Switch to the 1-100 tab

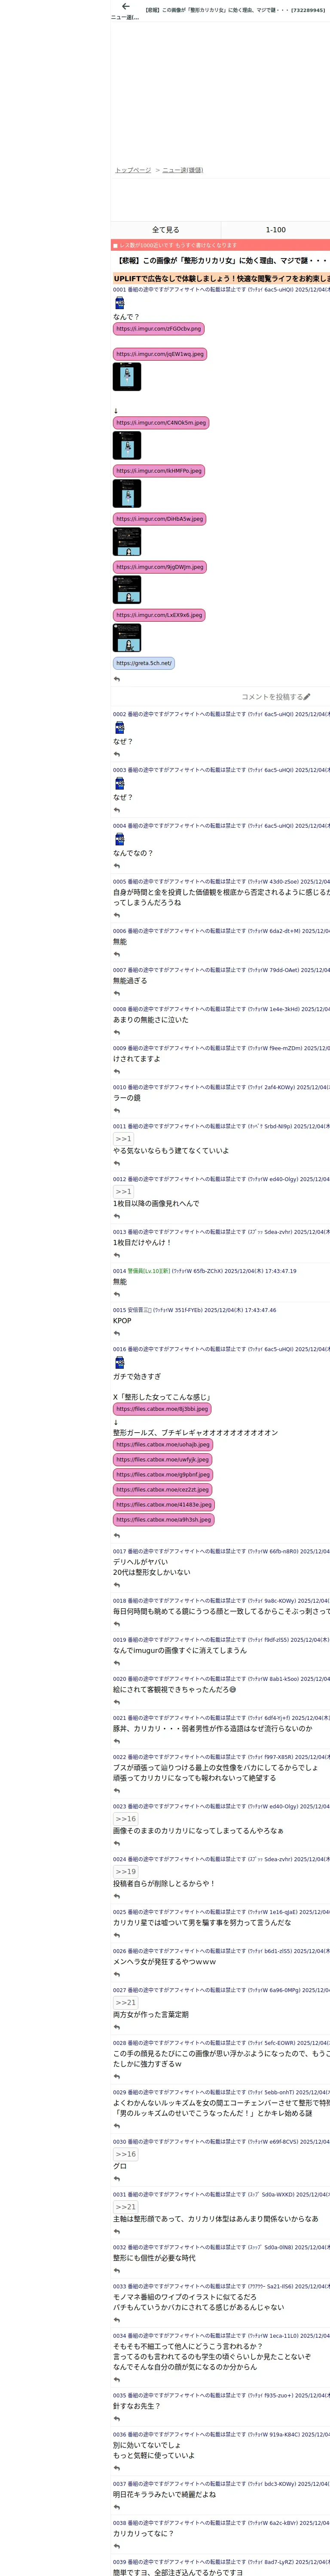(x=275, y=230)
